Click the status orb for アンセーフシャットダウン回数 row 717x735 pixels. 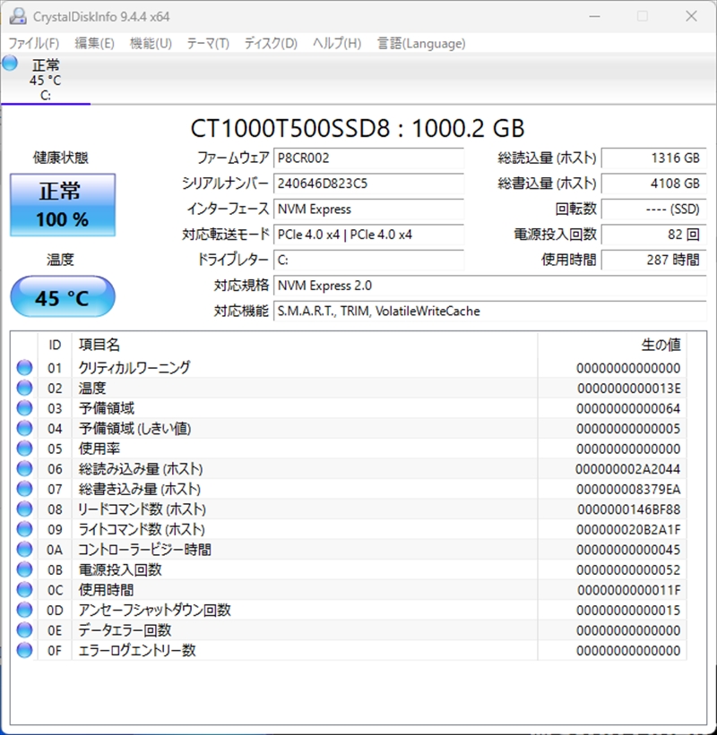pos(24,610)
